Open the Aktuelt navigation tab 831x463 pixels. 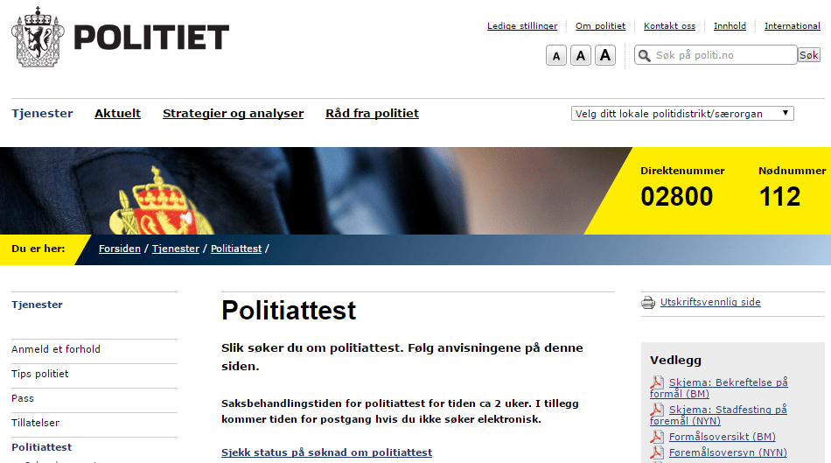click(118, 113)
